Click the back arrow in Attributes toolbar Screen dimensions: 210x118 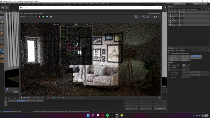tap(193, 50)
